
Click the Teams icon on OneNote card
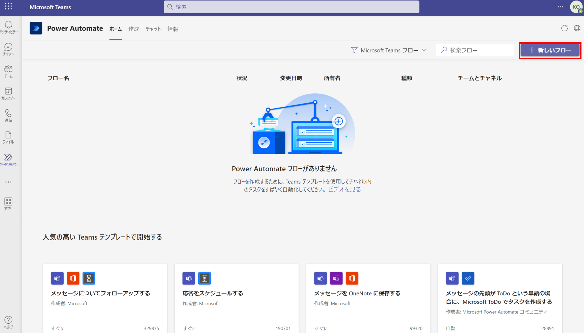(321, 278)
